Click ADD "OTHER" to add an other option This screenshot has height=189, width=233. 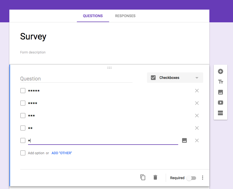pyautogui.click(x=62, y=153)
